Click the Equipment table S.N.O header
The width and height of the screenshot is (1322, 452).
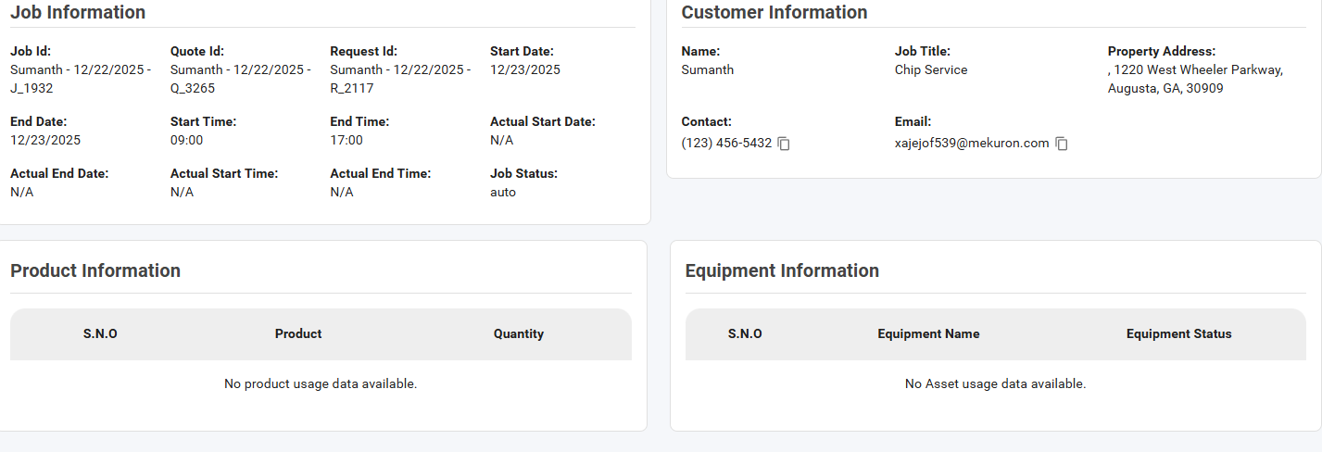click(745, 333)
